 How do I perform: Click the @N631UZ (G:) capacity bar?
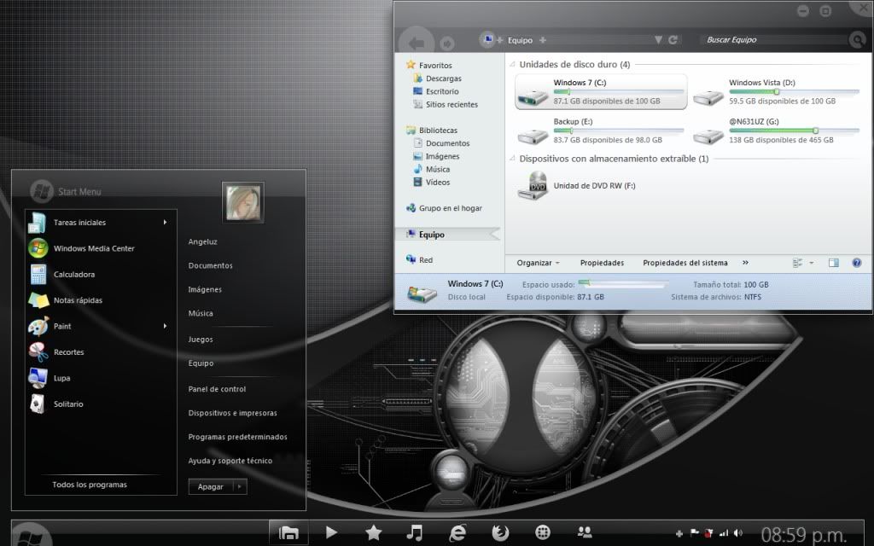coord(795,131)
